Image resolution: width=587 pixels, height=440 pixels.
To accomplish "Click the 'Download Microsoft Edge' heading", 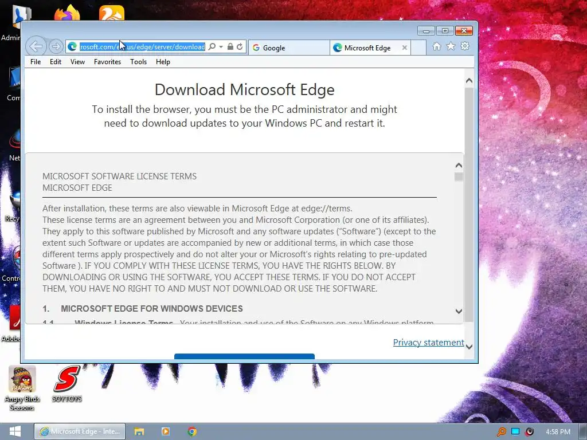I will (244, 90).
